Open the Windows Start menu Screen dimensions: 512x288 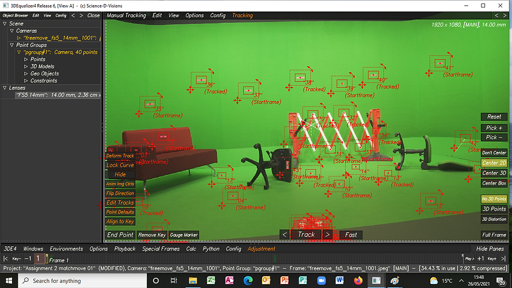coord(9,281)
